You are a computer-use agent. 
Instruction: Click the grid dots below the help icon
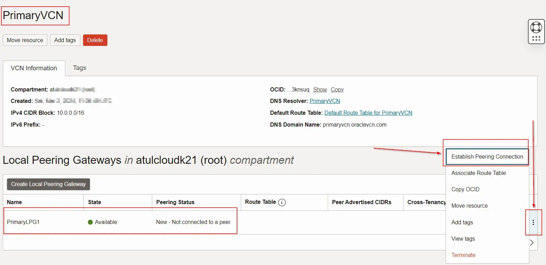tap(536, 39)
